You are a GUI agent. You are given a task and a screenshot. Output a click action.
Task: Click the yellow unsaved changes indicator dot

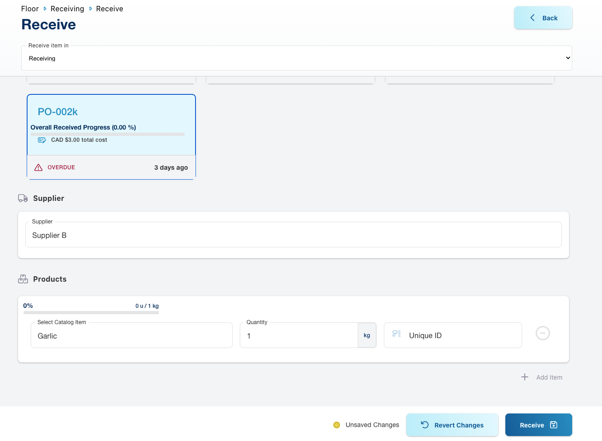336,425
